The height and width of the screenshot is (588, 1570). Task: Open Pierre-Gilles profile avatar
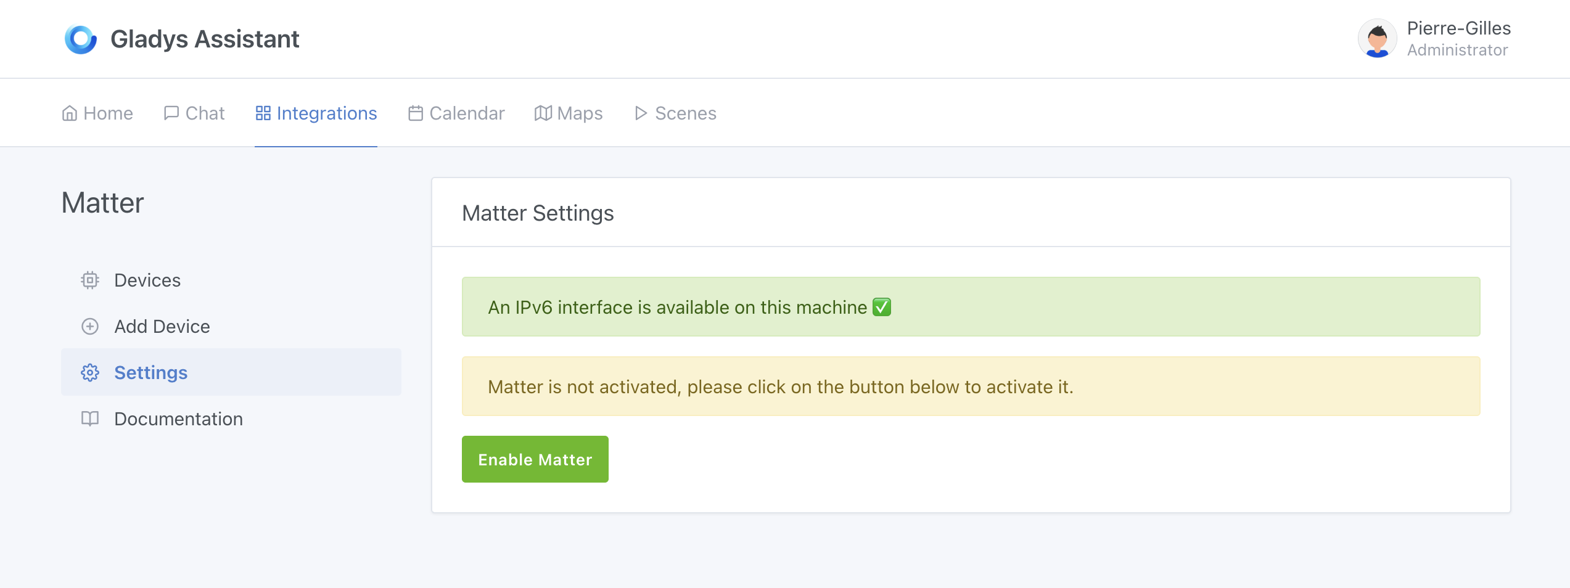click(x=1377, y=38)
